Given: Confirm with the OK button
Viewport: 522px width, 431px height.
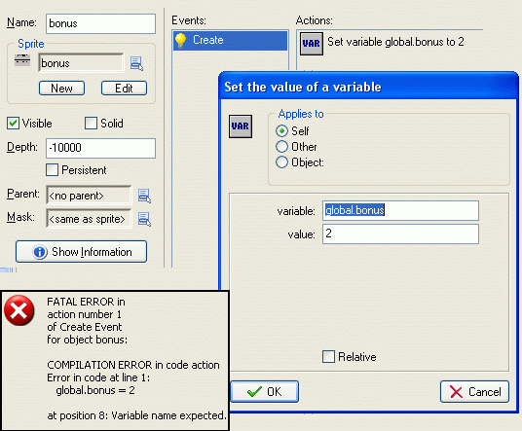Looking at the screenshot, I should click(265, 392).
